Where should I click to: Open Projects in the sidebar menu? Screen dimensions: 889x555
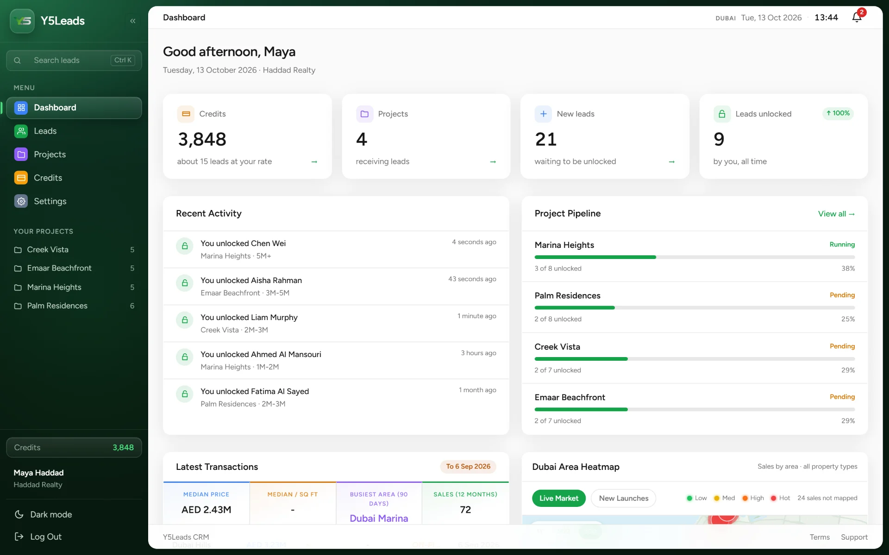74,154
